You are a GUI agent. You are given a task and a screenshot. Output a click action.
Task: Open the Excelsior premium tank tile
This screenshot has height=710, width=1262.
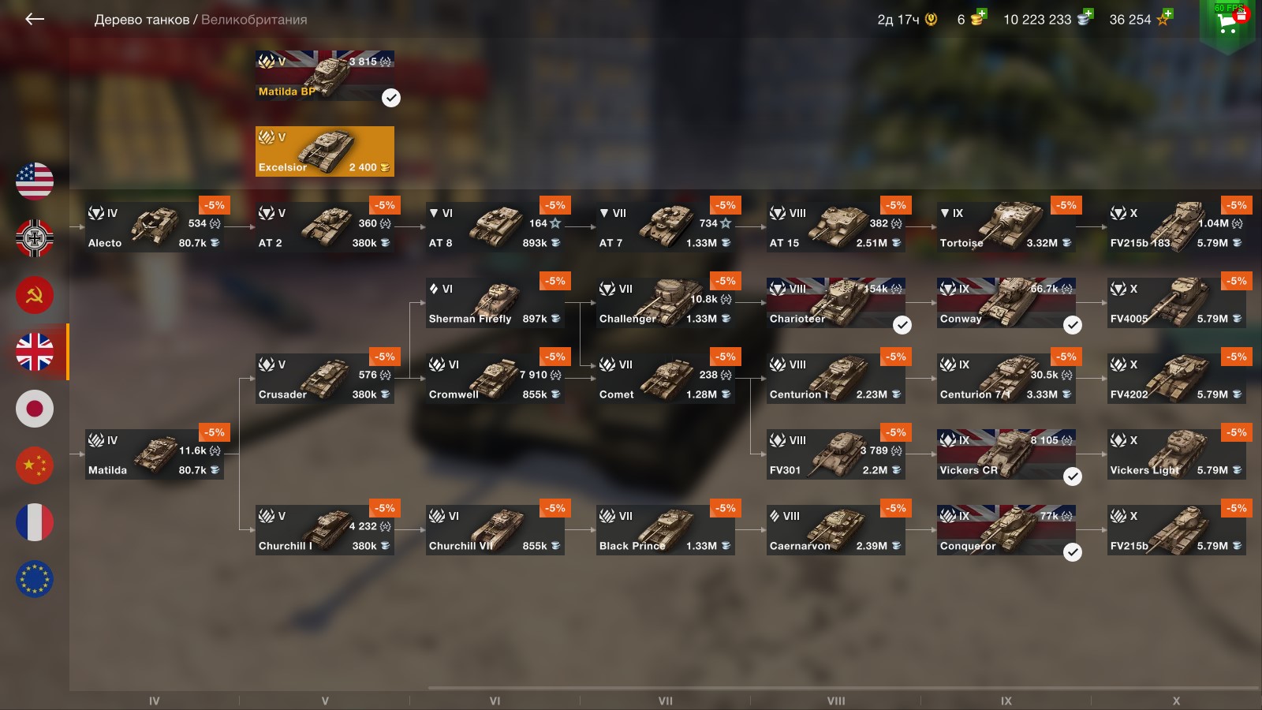click(x=325, y=151)
